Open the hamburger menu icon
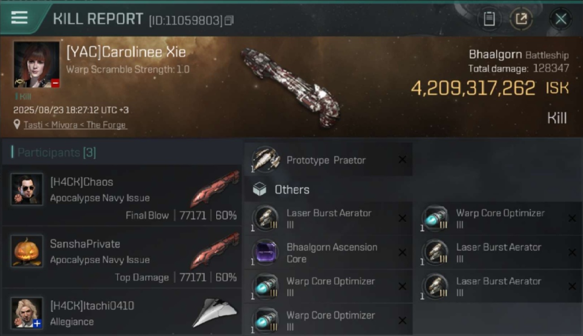 pos(19,18)
